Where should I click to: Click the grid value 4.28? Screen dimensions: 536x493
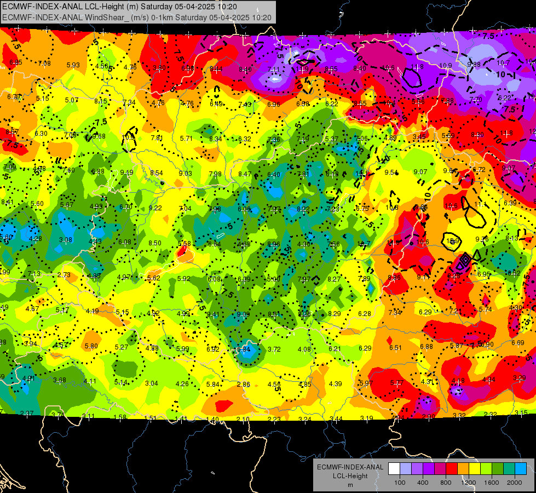tap(36, 238)
